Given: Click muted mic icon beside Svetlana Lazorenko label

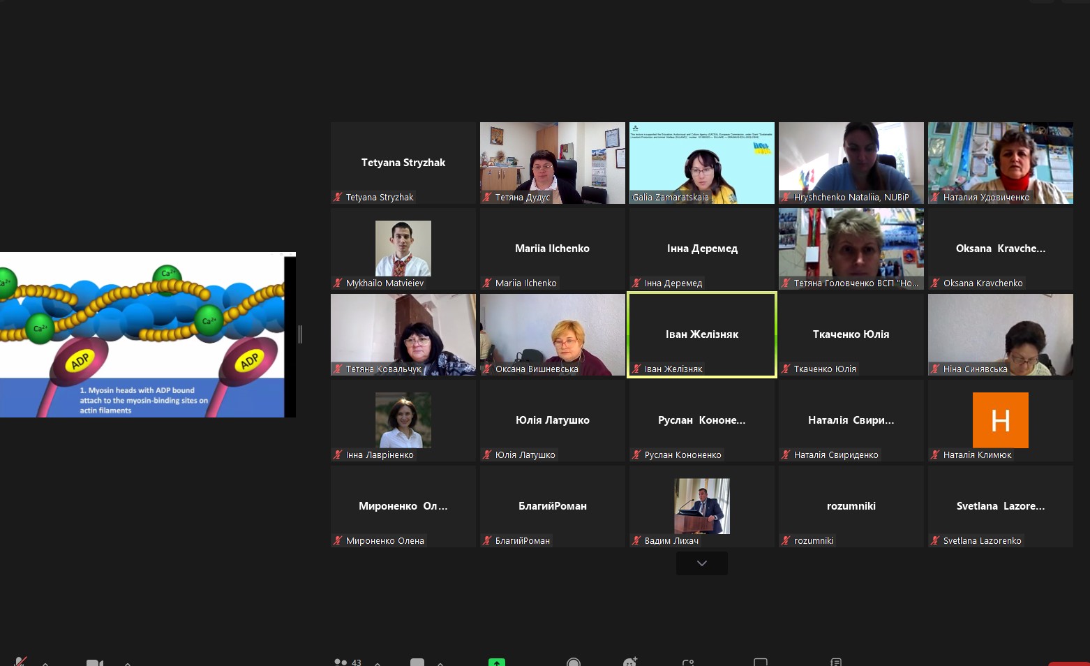Looking at the screenshot, I should coord(935,541).
